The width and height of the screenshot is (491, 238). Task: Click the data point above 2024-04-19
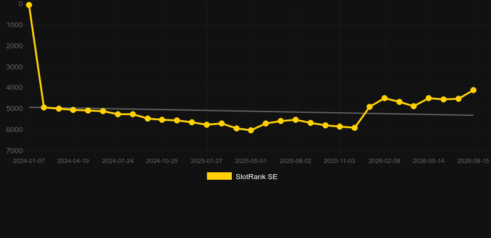click(x=73, y=110)
